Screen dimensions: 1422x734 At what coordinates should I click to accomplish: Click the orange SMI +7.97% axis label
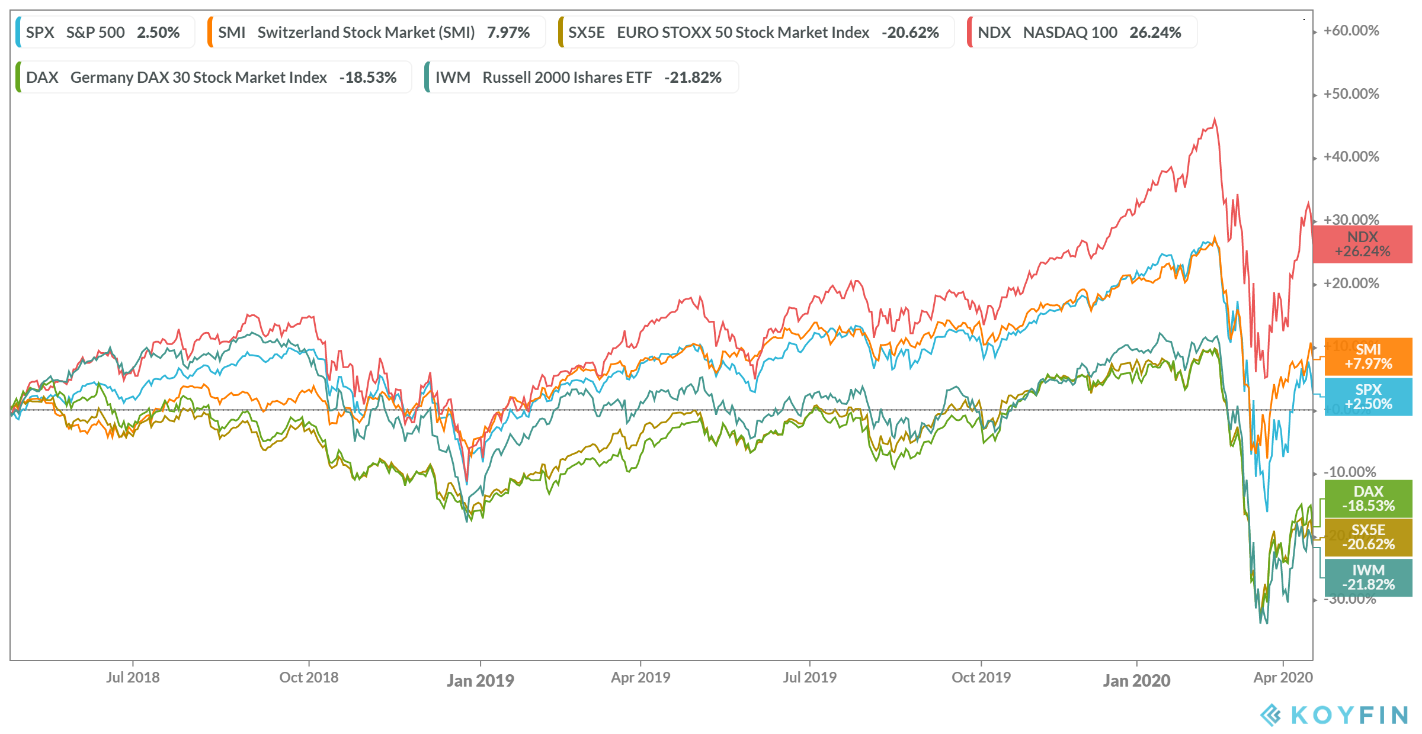[1369, 356]
